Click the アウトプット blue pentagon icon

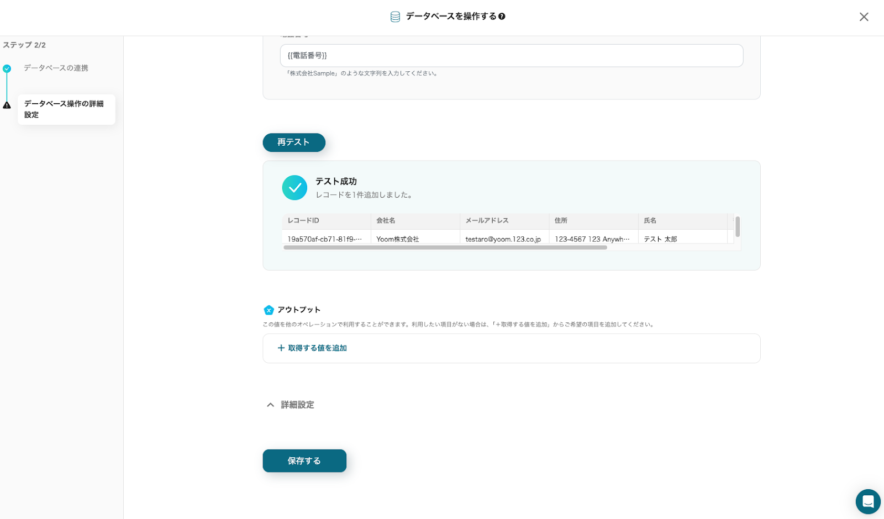[x=269, y=310]
